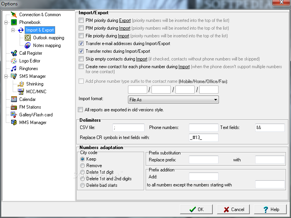Screen dimensions: 291x218
Task: Click the Import & Export arrows icon
Action: pyautogui.click(x=21, y=30)
